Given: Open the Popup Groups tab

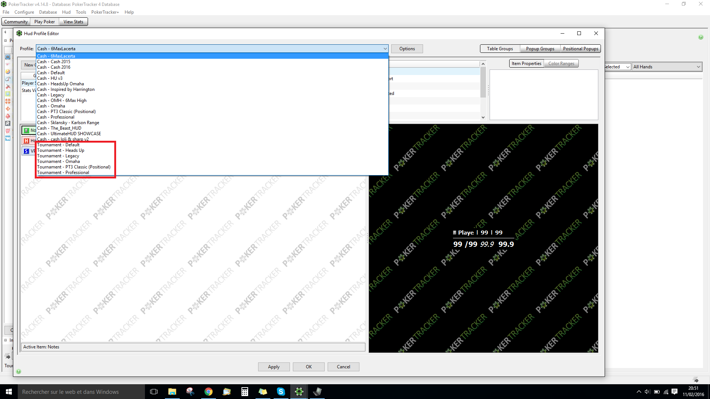Looking at the screenshot, I should click(x=540, y=49).
